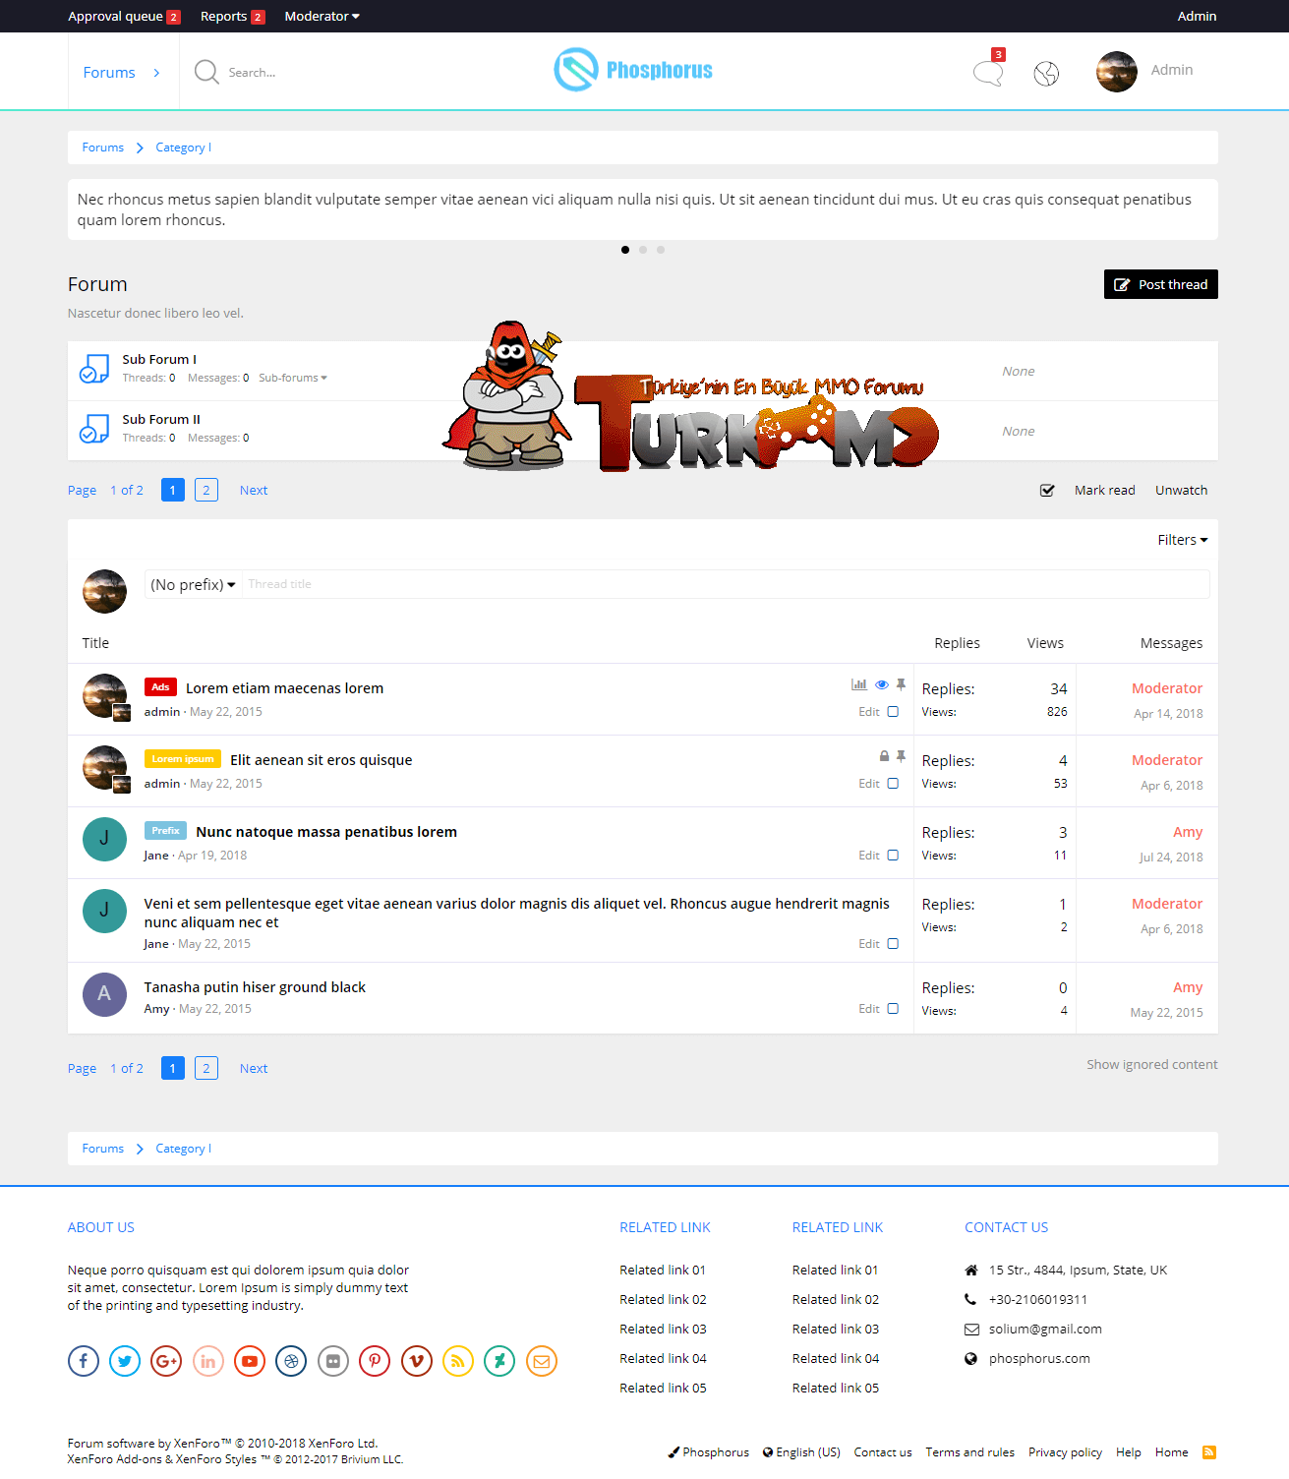Open Jane's avatar on Nunc natoque thread
Image resolution: width=1289 pixels, height=1479 pixels.
[104, 839]
